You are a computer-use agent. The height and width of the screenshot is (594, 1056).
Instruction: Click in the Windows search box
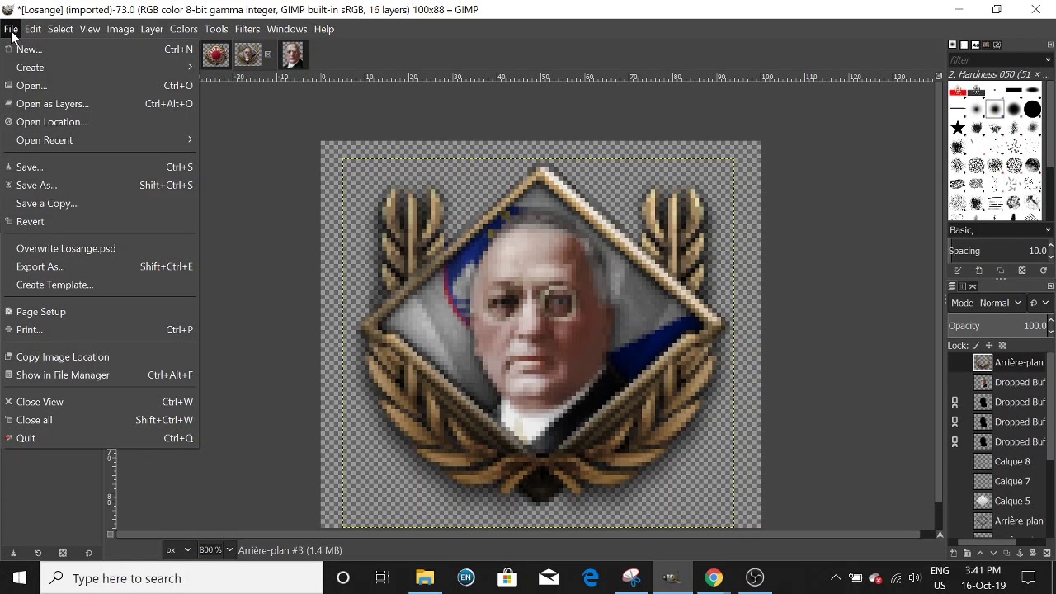click(x=181, y=578)
